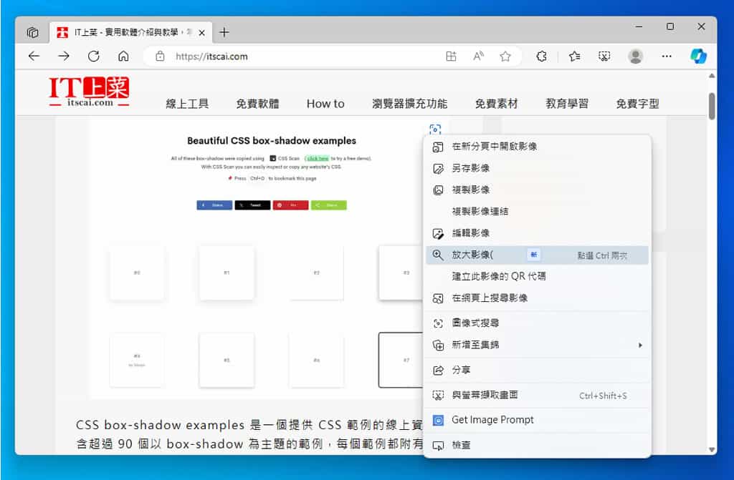Click visual search icon on image corner
Screen dimensions: 734x480
click(x=434, y=129)
